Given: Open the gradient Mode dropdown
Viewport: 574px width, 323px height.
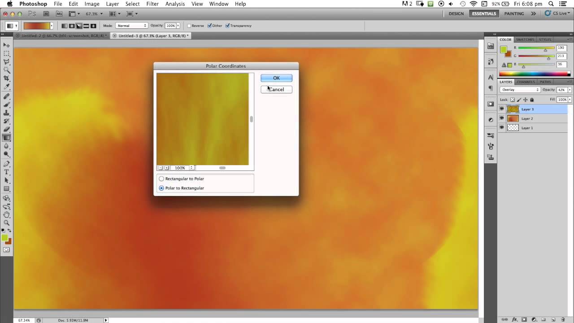Looking at the screenshot, I should click(131, 26).
